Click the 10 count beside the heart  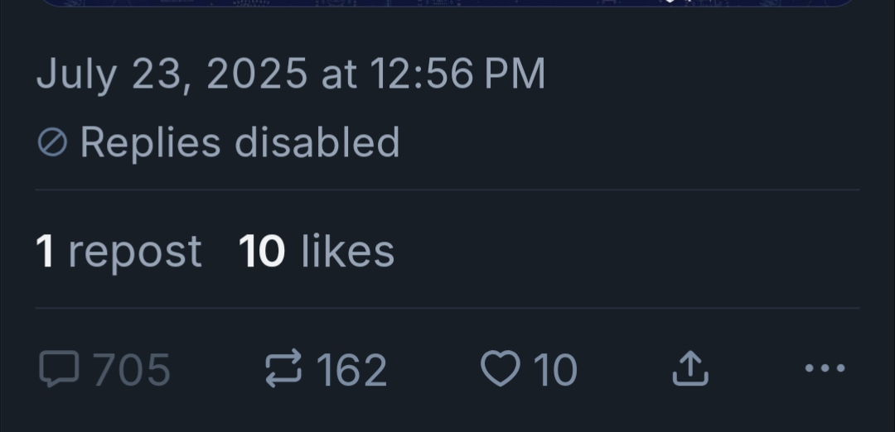coord(555,370)
